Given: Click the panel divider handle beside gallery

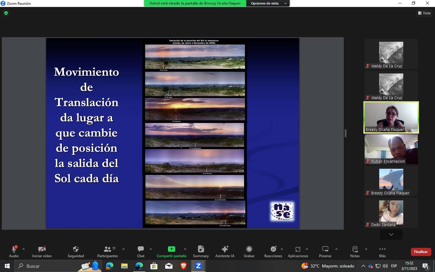Looking at the screenshot, I should [x=346, y=133].
